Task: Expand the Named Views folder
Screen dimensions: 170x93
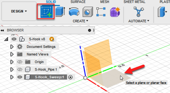Action: (x=12, y=54)
